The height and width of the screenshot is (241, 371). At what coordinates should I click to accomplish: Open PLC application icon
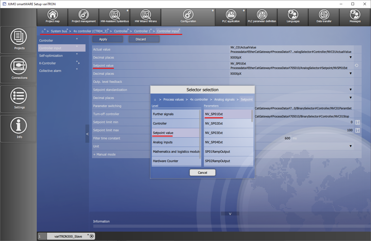coord(231,17)
